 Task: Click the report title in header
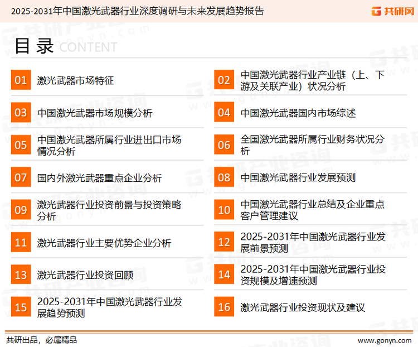138,11
